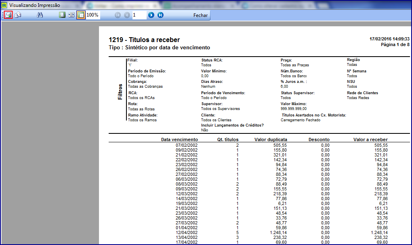
Task: Click the binoculars search icon
Action: click(x=40, y=15)
